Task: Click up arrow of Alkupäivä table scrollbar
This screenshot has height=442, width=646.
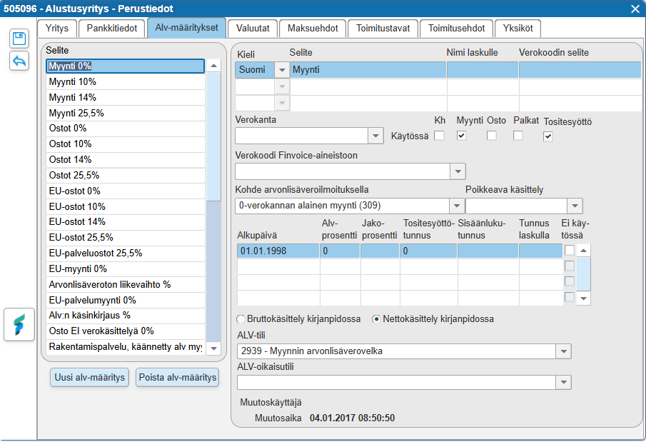Action: [583, 250]
